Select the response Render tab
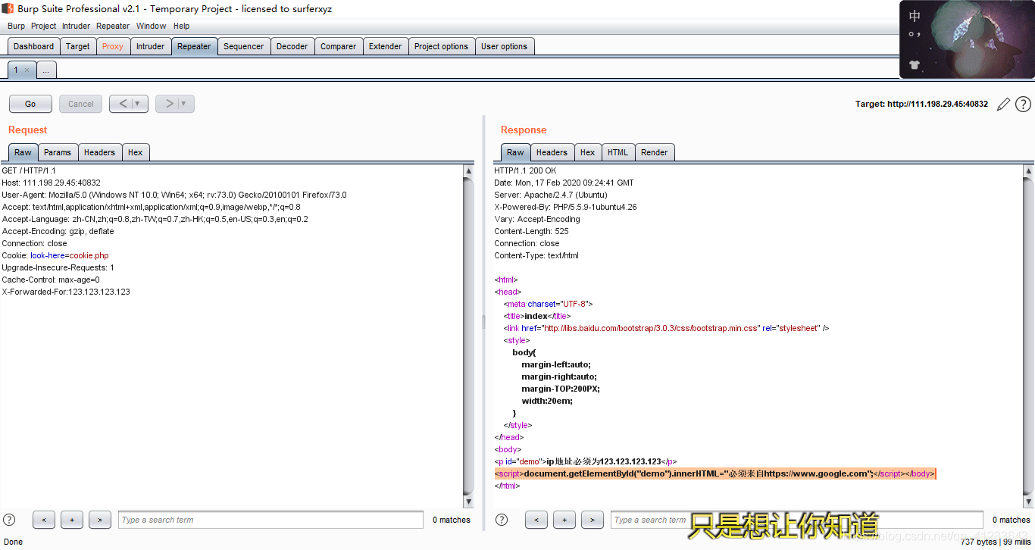Viewport: 1035px width, 550px height. coord(654,152)
